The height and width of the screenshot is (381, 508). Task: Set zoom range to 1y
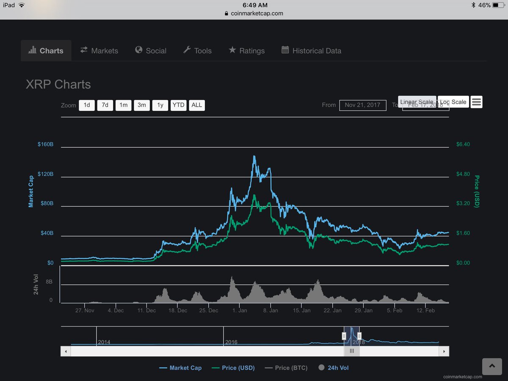pyautogui.click(x=160, y=105)
